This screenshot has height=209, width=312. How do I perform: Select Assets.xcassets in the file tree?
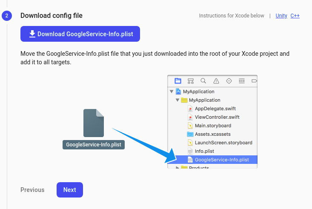(x=212, y=134)
